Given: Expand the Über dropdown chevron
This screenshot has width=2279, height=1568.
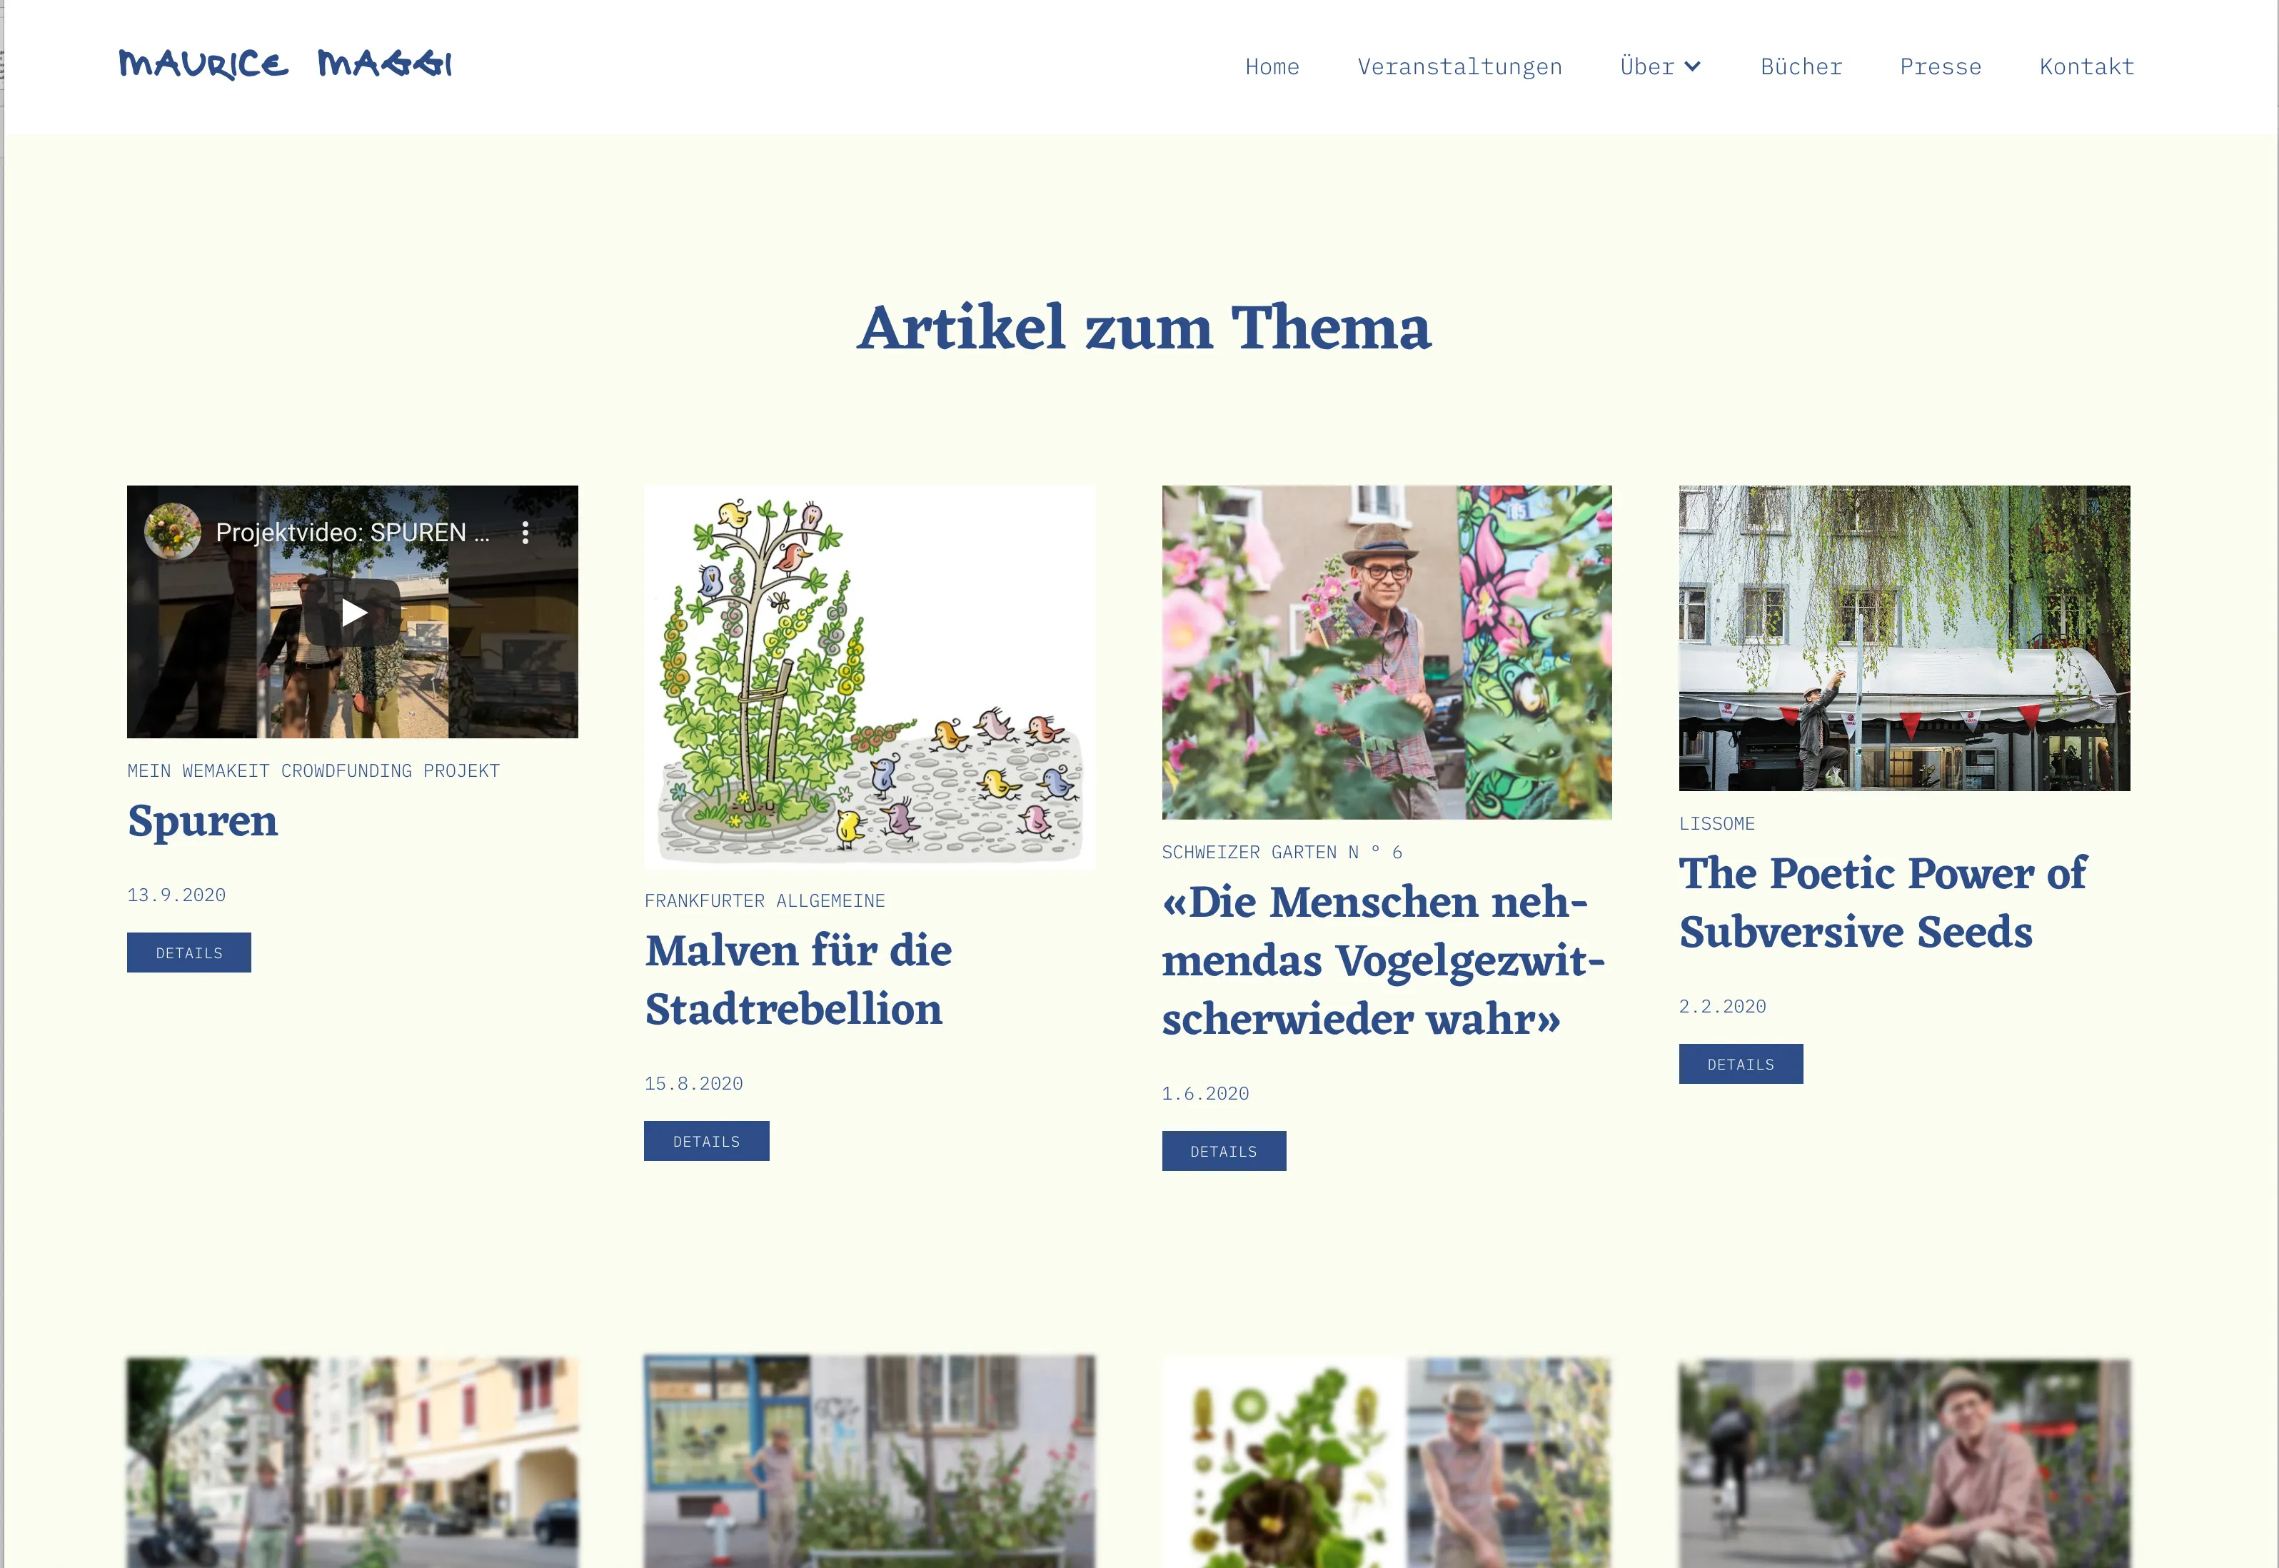Looking at the screenshot, I should click(x=1693, y=67).
